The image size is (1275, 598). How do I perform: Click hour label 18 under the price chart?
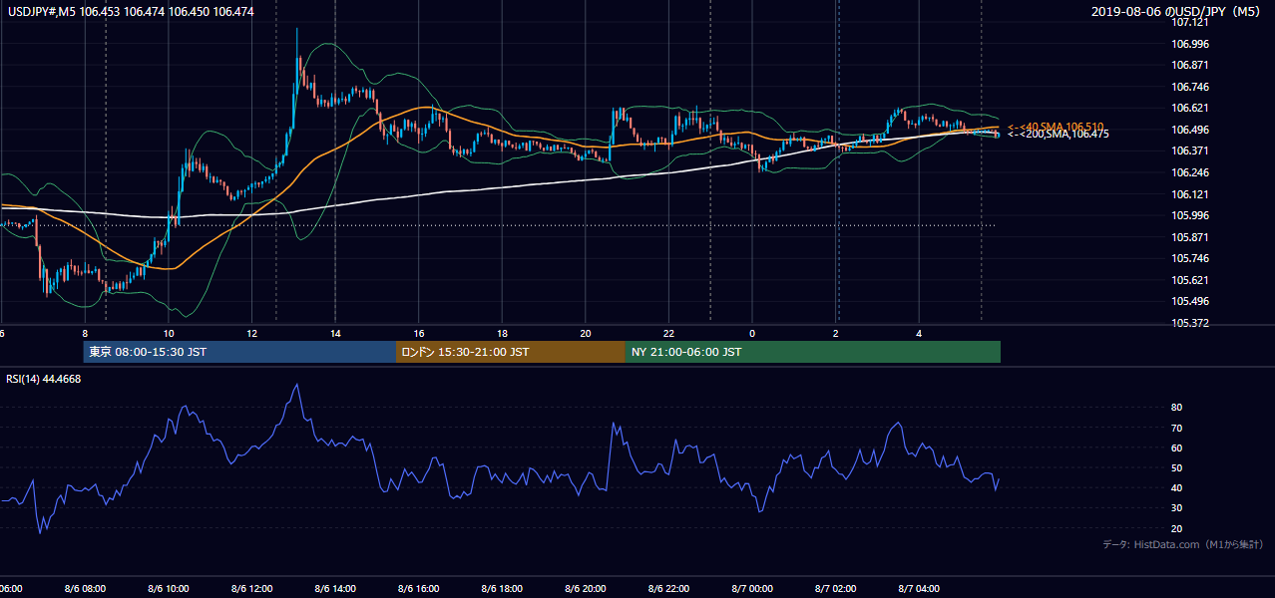point(502,333)
